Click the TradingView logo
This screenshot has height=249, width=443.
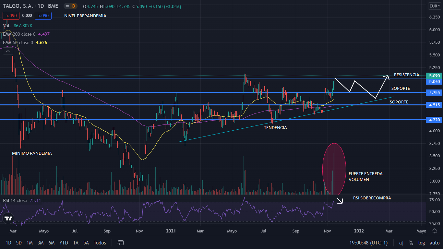pos(8,219)
